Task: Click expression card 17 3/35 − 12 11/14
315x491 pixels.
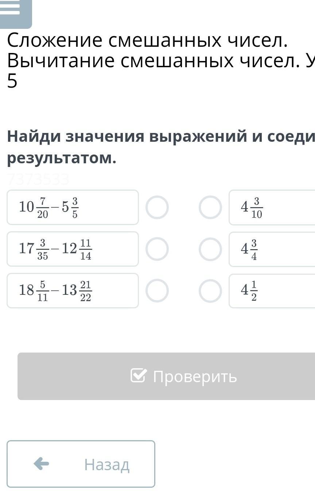Action: 73,249
